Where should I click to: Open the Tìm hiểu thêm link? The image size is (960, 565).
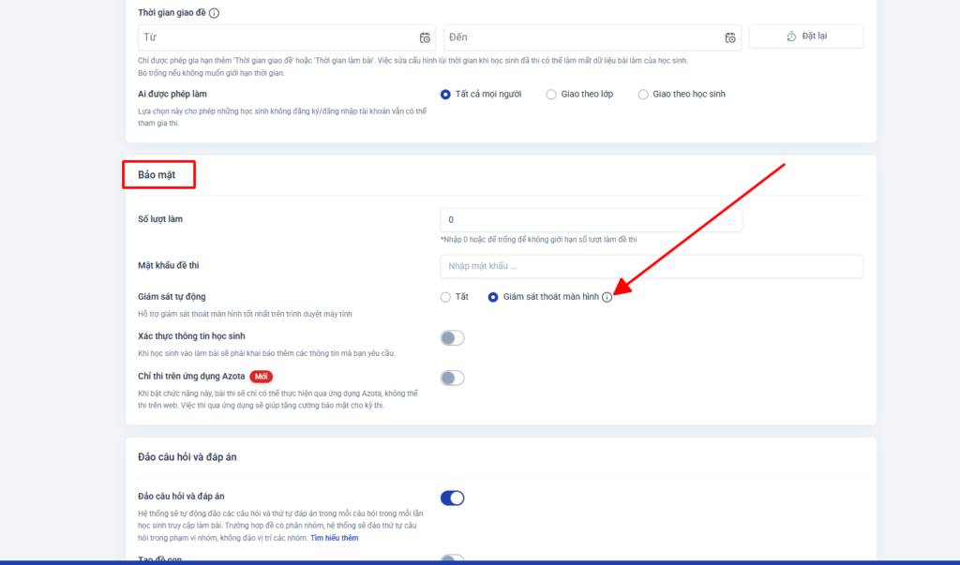[x=335, y=538]
